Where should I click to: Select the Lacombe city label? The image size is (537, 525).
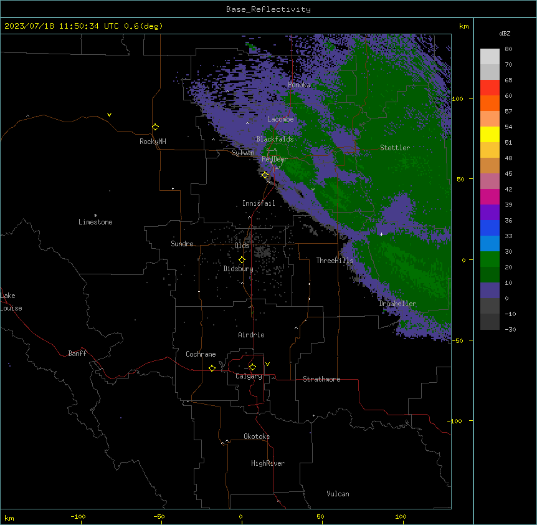coord(280,119)
